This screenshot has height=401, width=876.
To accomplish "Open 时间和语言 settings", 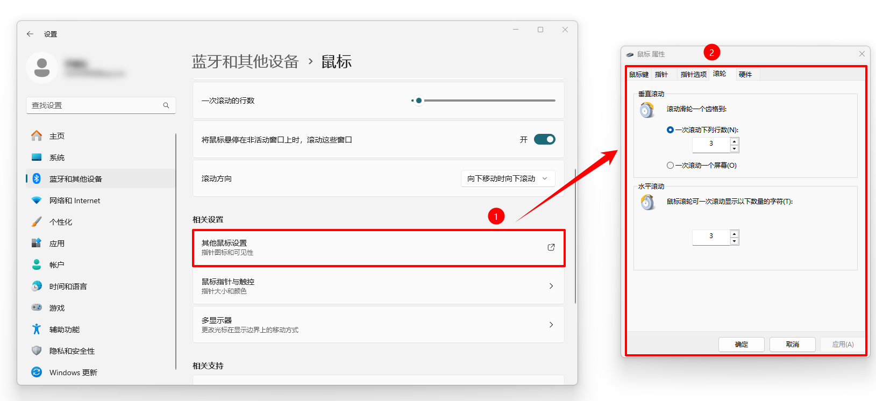I will tap(101, 287).
